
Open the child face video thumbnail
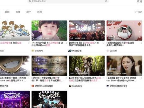[49, 31]
